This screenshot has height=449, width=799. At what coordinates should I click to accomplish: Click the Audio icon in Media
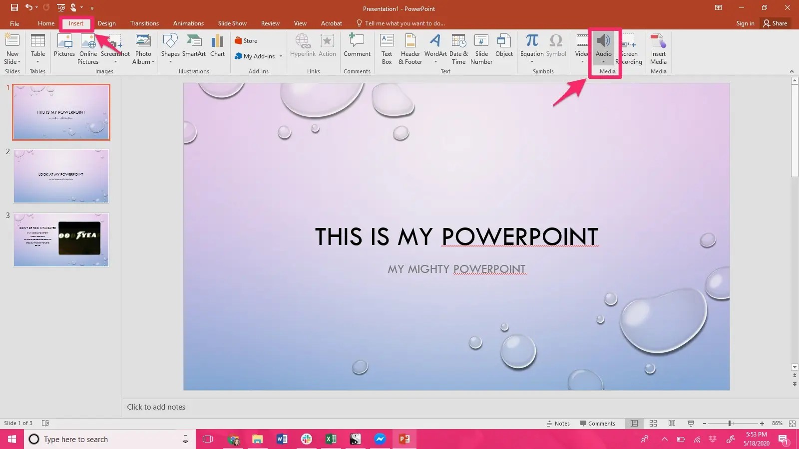click(603, 41)
